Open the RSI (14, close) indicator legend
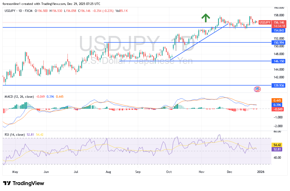The height and width of the screenshot is (191, 290). point(15,135)
